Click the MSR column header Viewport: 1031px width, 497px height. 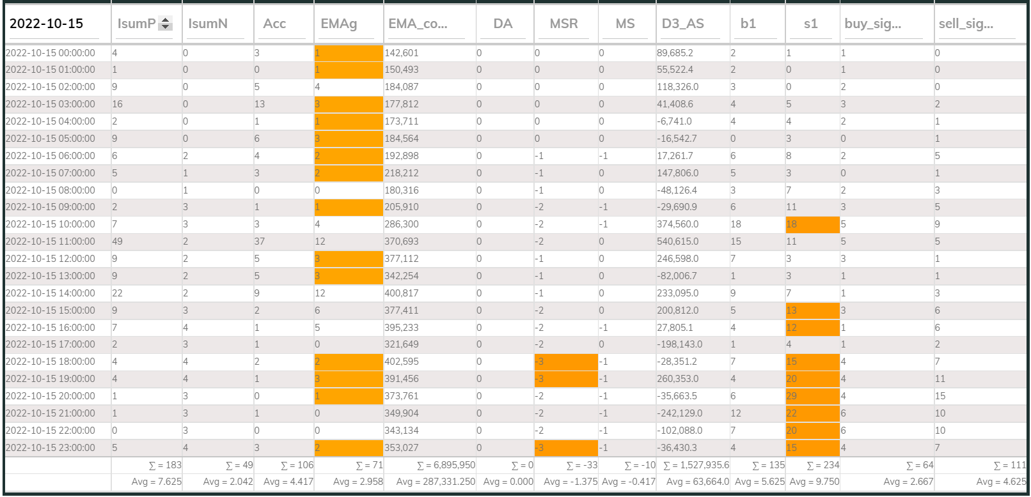click(x=563, y=24)
